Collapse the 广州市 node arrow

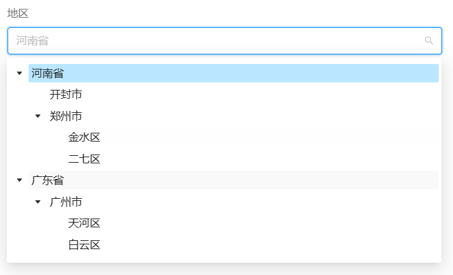38,202
